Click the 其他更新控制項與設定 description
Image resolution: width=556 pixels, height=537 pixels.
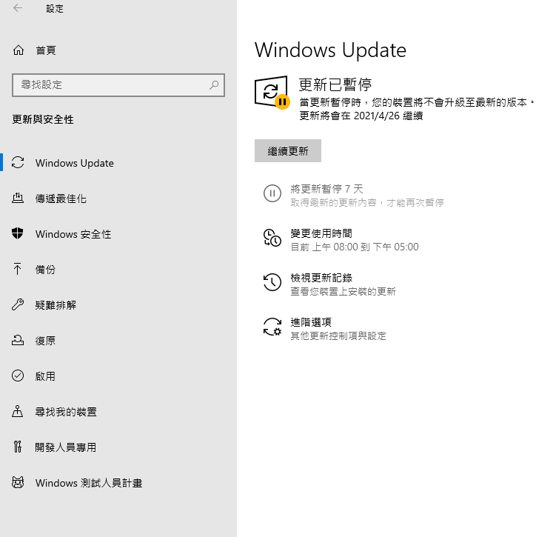click(338, 336)
